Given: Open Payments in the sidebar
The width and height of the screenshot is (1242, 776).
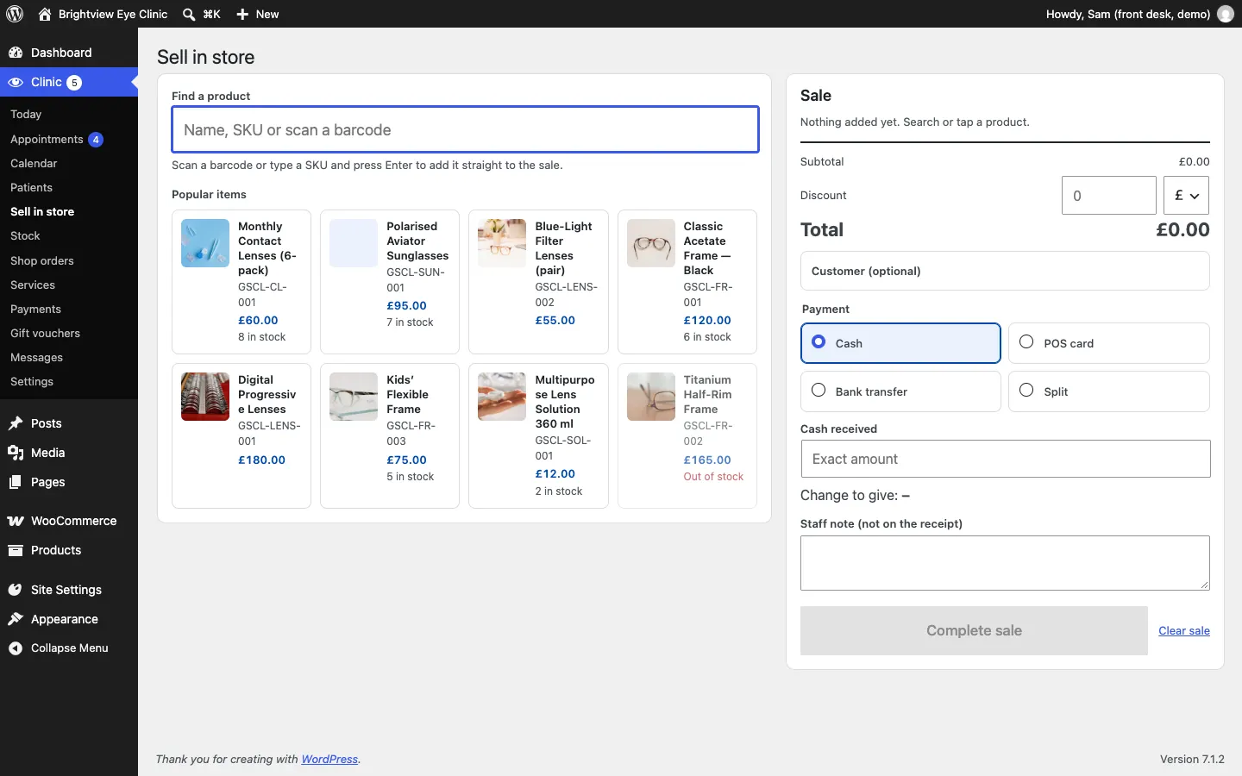Looking at the screenshot, I should [x=35, y=310].
